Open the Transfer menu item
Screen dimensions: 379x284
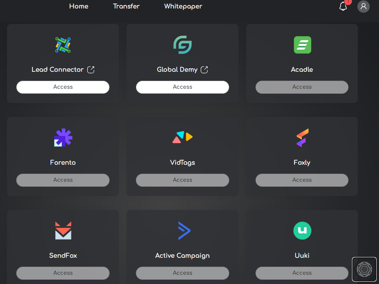click(126, 6)
